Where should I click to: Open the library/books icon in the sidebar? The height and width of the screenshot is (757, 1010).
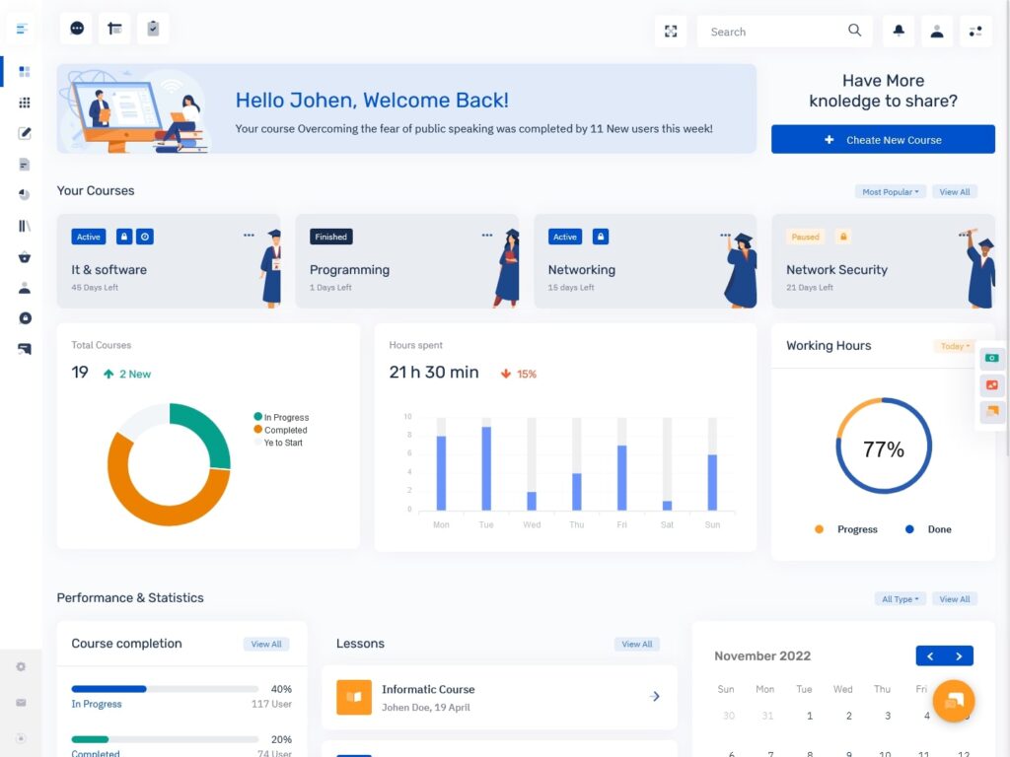tap(23, 225)
